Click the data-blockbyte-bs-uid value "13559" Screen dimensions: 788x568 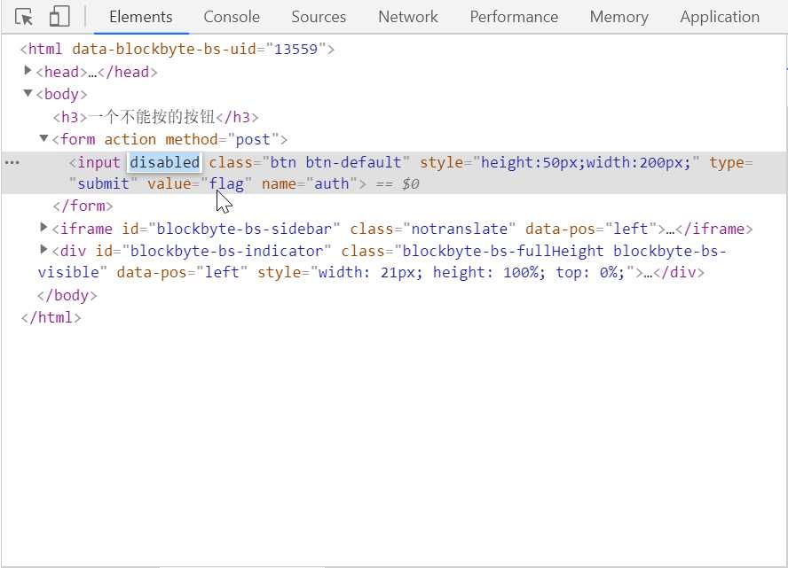[x=296, y=49]
